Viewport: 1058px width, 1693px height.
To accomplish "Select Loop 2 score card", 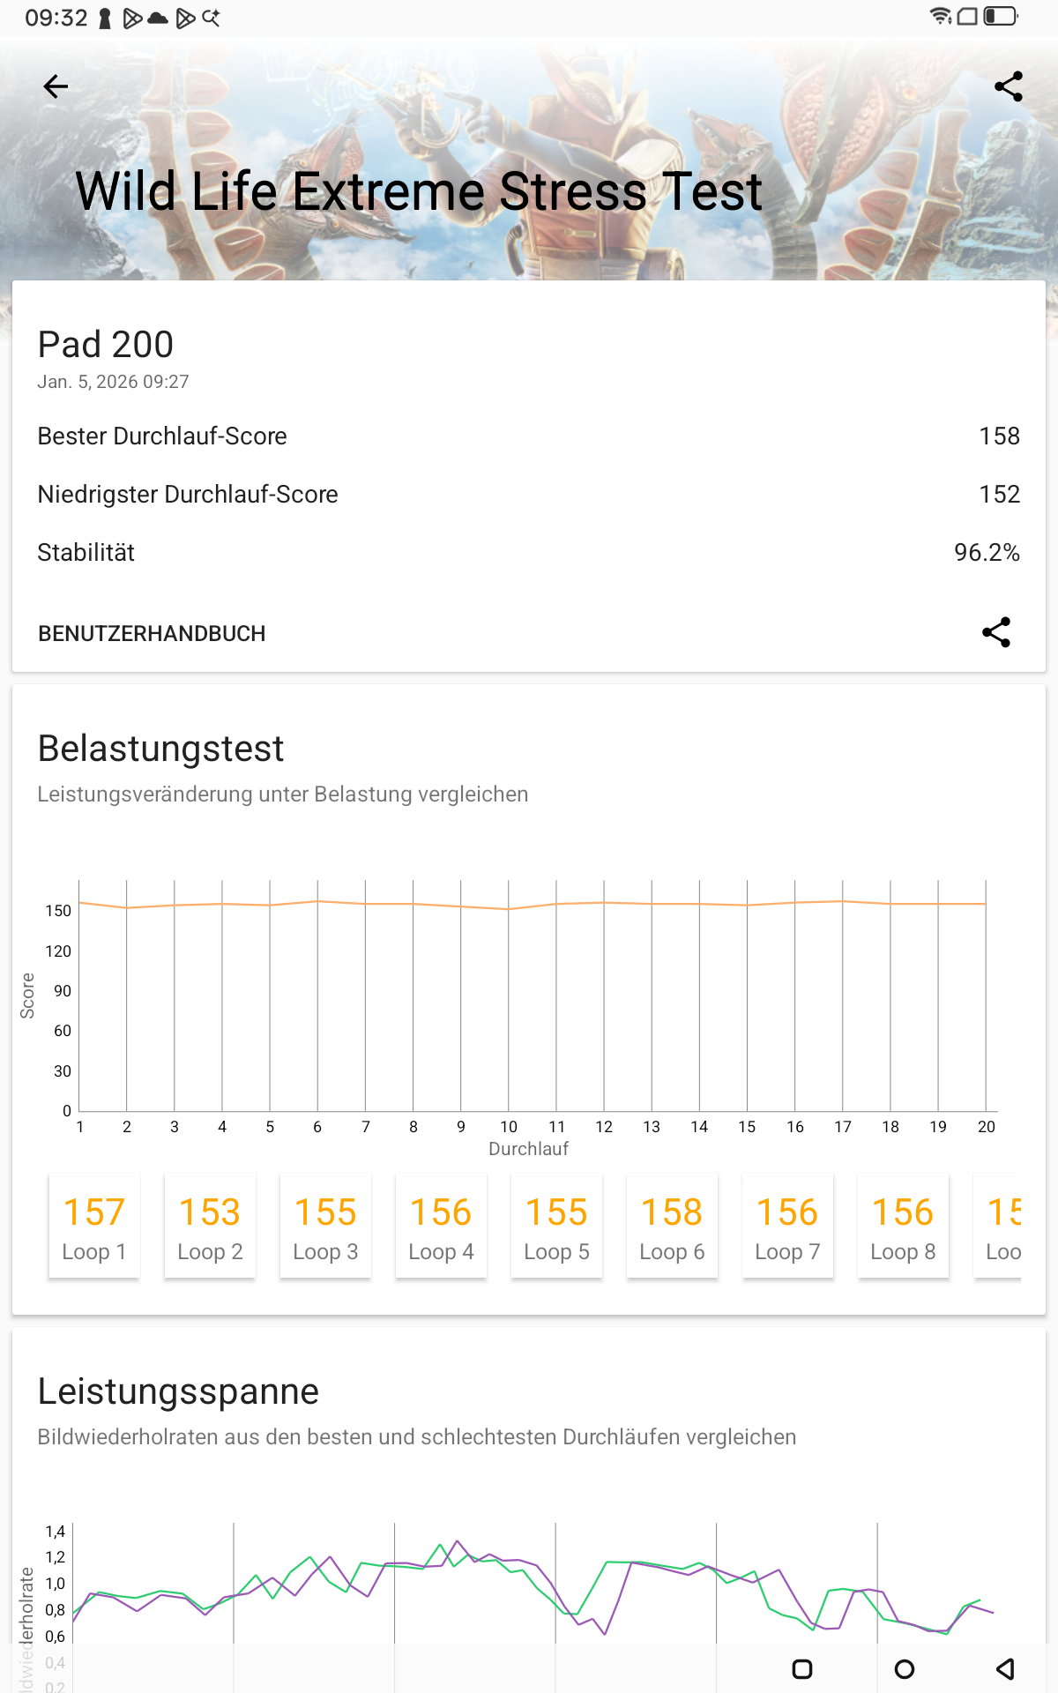I will point(210,1226).
